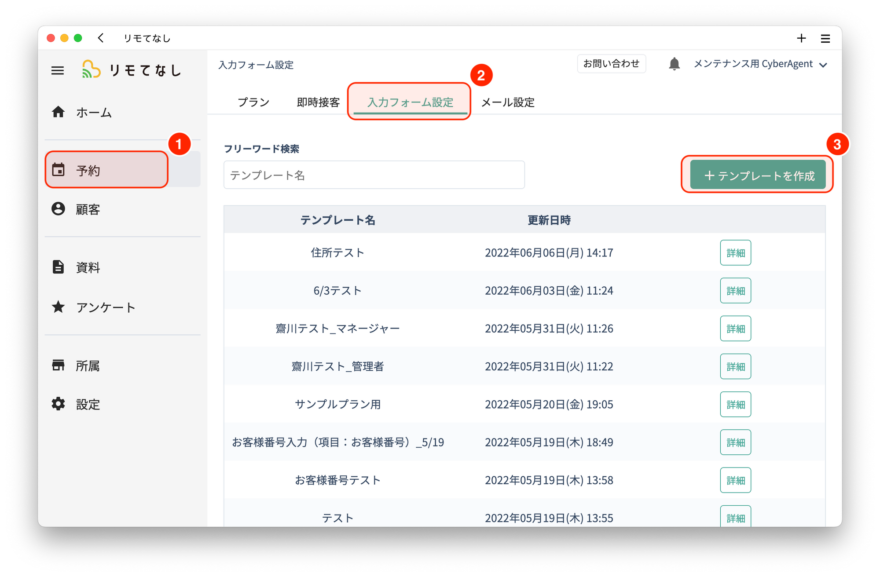Switch to the メール設定 tab
Image resolution: width=880 pixels, height=577 pixels.
[507, 102]
